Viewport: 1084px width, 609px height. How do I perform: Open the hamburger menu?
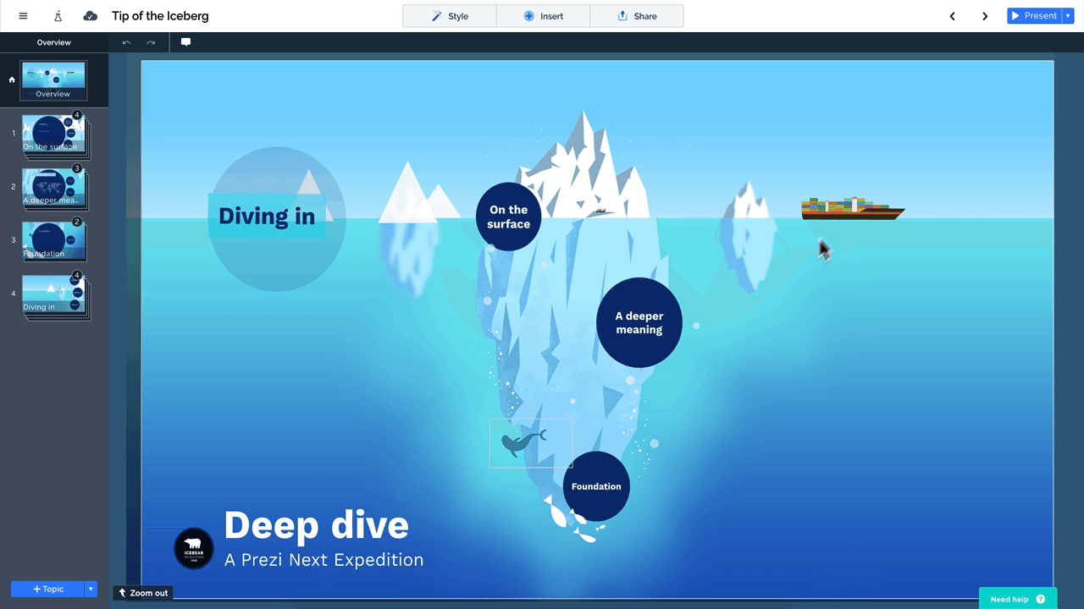pos(23,15)
